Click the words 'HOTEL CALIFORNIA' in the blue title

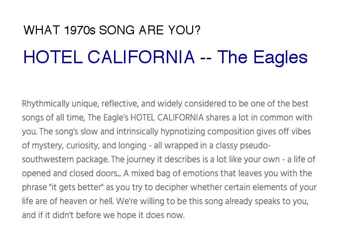pyautogui.click(x=109, y=57)
